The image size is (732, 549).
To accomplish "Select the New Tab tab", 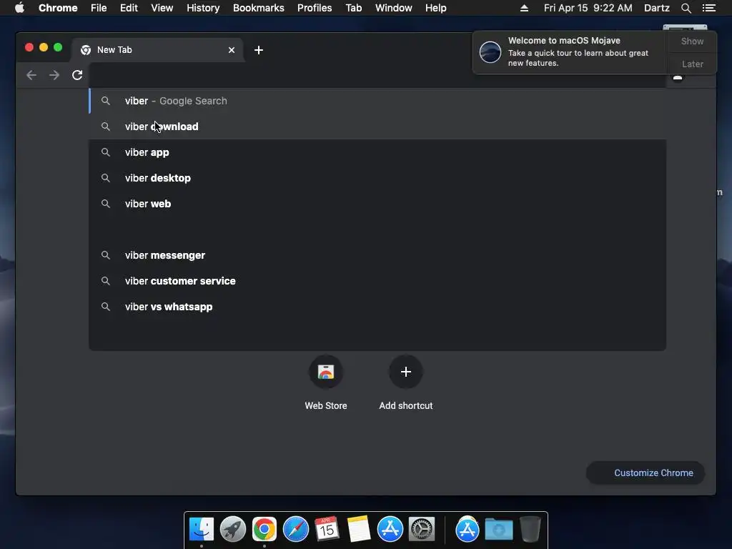I will pyautogui.click(x=157, y=50).
